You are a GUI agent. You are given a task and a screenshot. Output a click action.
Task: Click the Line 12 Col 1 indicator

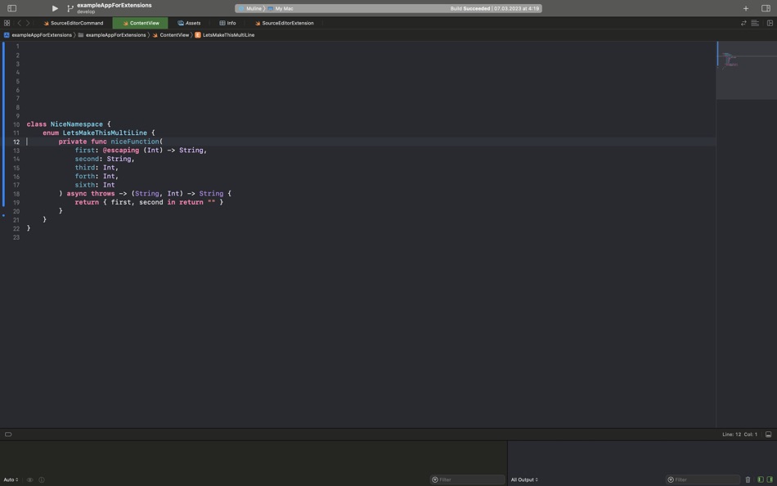739,434
